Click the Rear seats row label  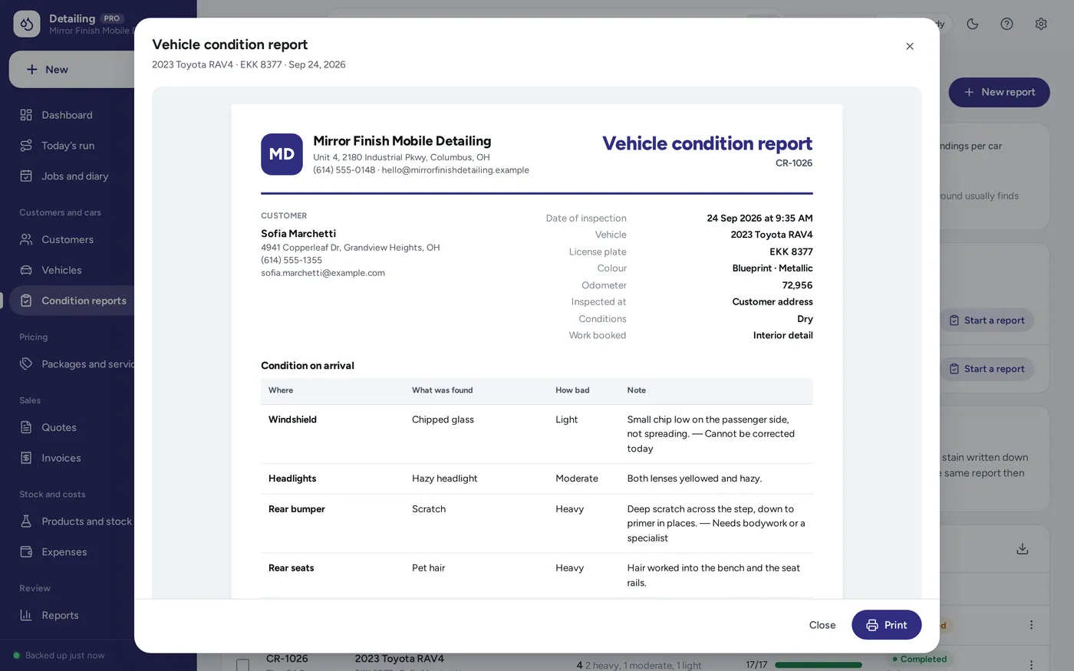292,568
